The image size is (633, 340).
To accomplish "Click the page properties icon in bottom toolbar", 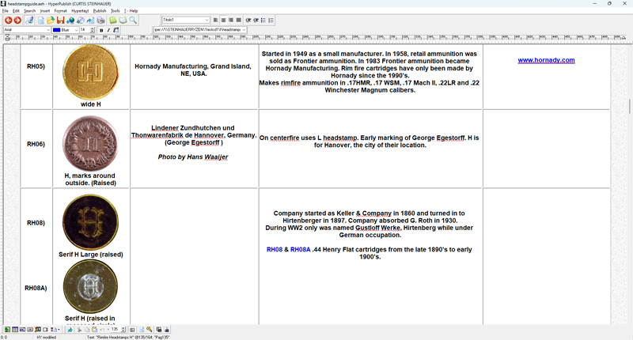I will tap(142, 330).
